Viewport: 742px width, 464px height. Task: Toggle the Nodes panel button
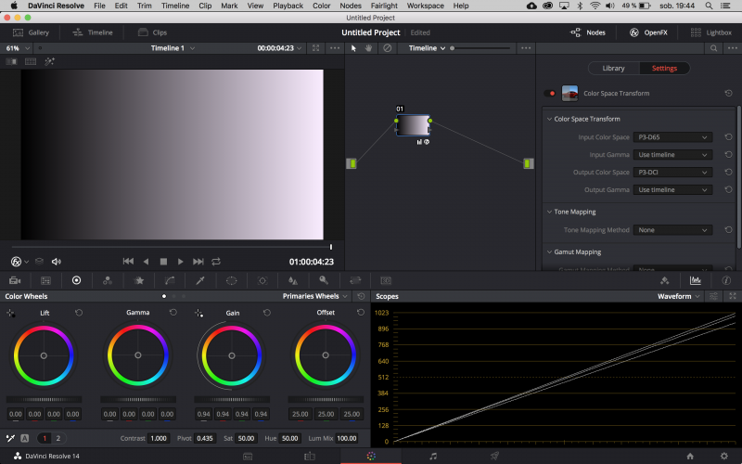(x=588, y=32)
